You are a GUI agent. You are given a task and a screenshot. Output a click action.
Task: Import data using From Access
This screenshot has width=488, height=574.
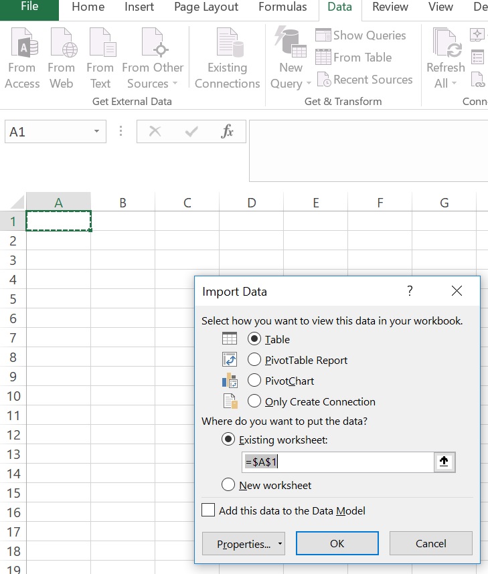tap(22, 59)
